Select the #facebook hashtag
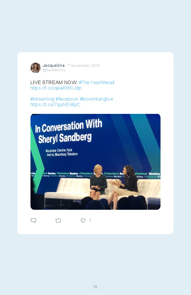Image resolution: width=191 pixels, height=295 pixels. (x=67, y=99)
